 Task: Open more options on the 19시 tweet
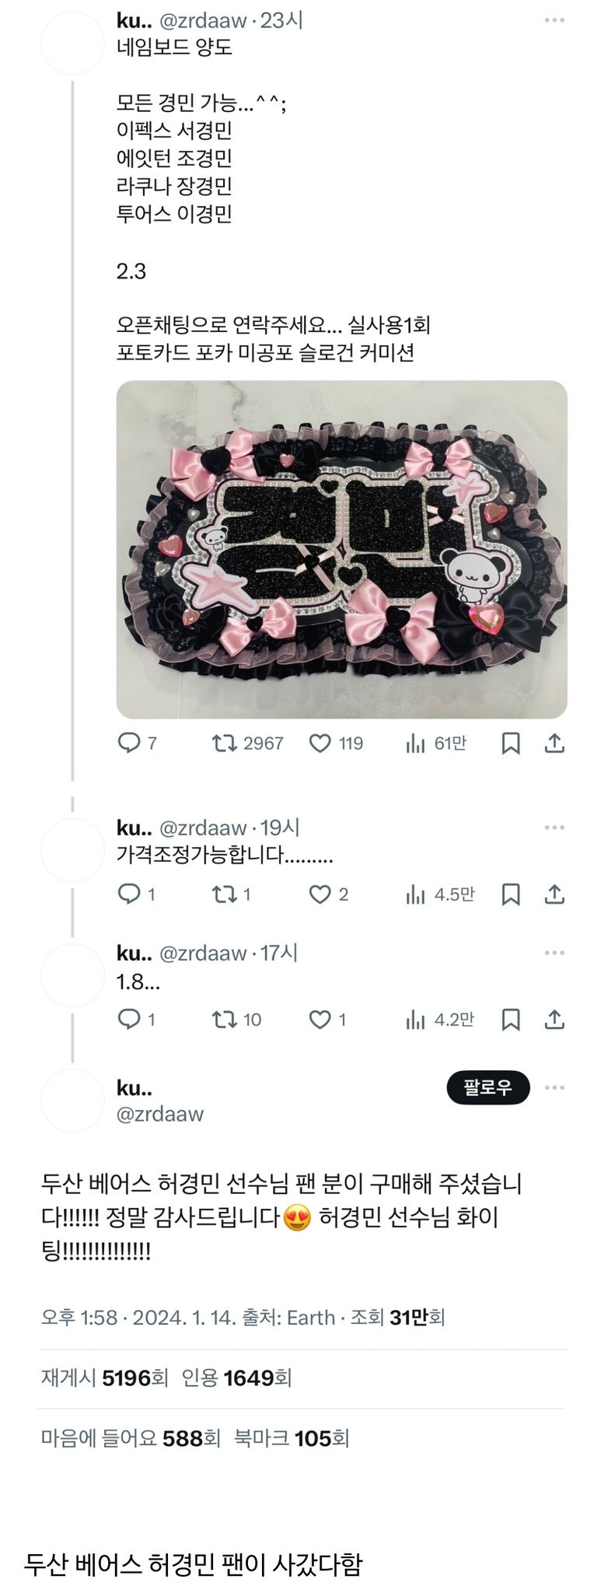pos(554,828)
